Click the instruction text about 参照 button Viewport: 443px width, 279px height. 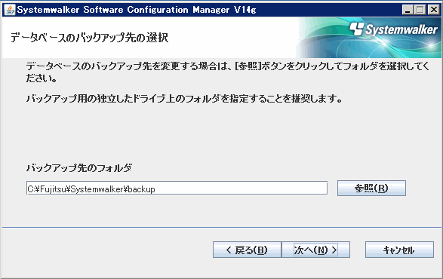(228, 72)
